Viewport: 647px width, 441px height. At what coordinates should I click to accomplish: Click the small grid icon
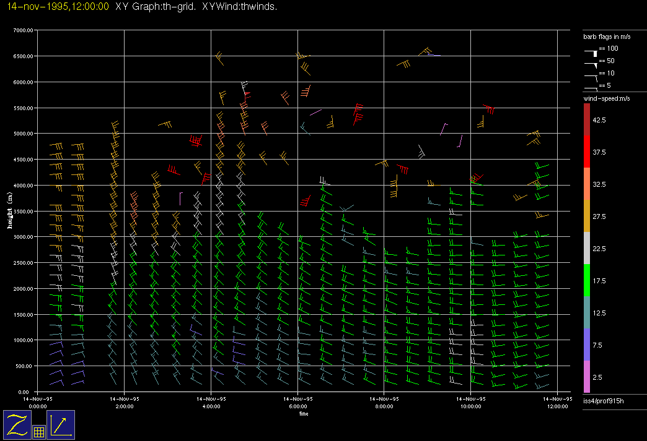point(38,432)
